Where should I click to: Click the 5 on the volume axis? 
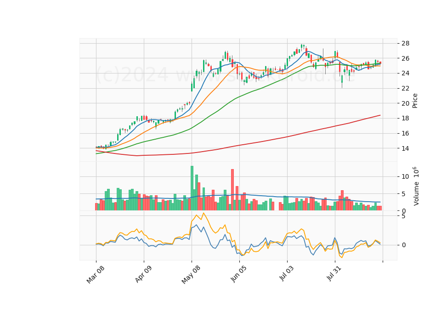pyautogui.click(x=404, y=194)
